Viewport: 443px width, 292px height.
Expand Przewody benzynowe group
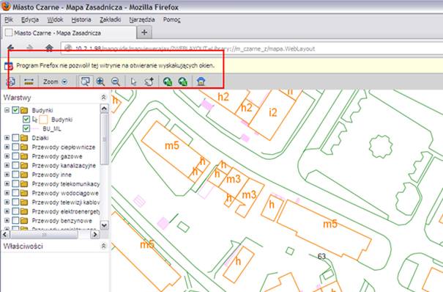pos(7,220)
